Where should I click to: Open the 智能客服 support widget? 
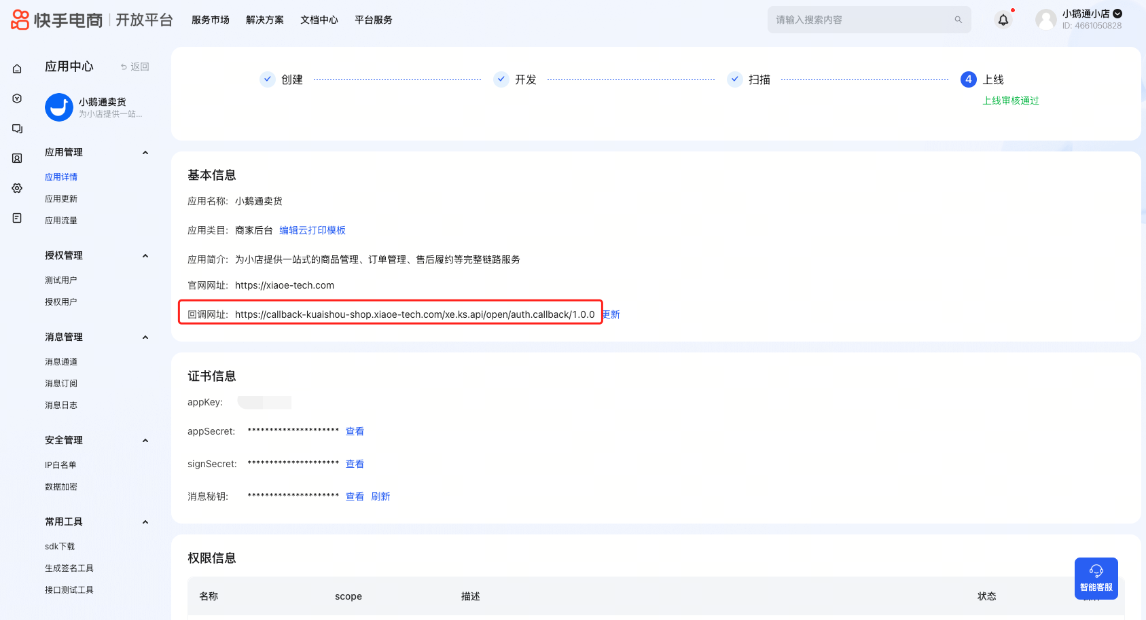click(x=1096, y=579)
